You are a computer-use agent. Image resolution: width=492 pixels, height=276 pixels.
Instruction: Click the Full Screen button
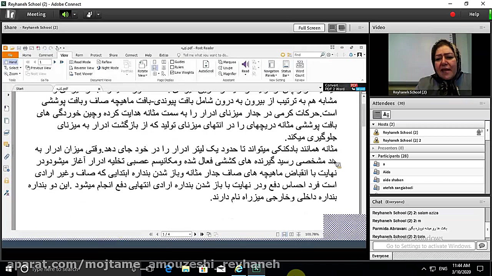(x=309, y=28)
